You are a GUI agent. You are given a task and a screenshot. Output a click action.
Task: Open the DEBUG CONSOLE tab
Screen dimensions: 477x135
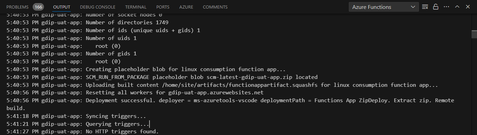point(98,7)
